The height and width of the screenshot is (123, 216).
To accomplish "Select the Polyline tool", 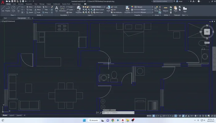I will pyautogui.click(x=8, y=9).
